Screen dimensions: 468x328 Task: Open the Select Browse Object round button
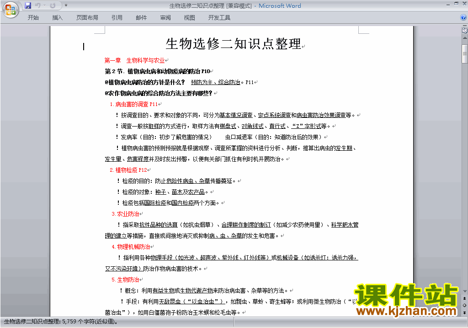pyautogui.click(x=464, y=305)
